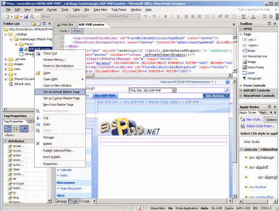Choose Check Out in context menu
Screen dimensions: 279x211
[x=60, y=53]
